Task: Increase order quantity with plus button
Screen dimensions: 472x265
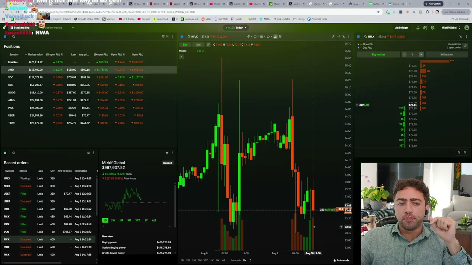Action: [421, 54]
